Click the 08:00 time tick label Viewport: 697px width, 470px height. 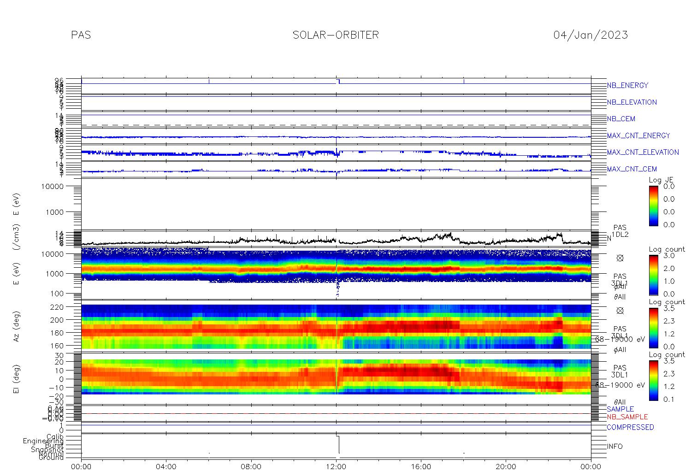click(x=251, y=466)
